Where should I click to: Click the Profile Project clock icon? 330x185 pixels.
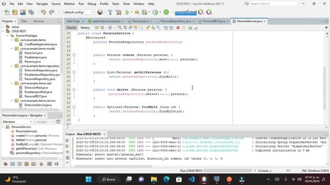click(x=155, y=12)
